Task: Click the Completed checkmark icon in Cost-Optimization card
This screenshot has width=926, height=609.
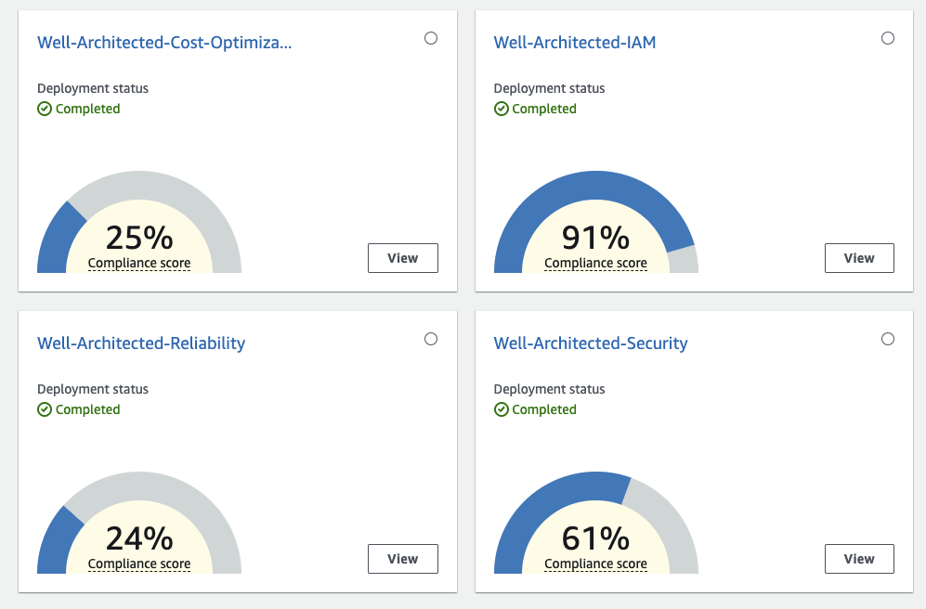Action: (45, 109)
